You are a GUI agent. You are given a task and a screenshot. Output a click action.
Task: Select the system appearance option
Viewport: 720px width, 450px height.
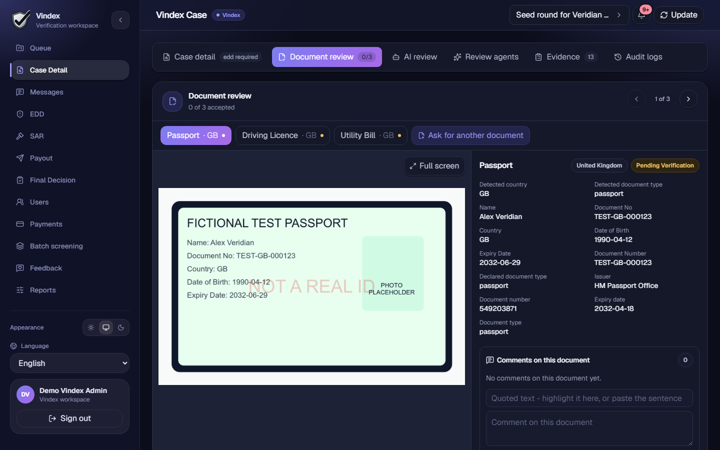(106, 327)
